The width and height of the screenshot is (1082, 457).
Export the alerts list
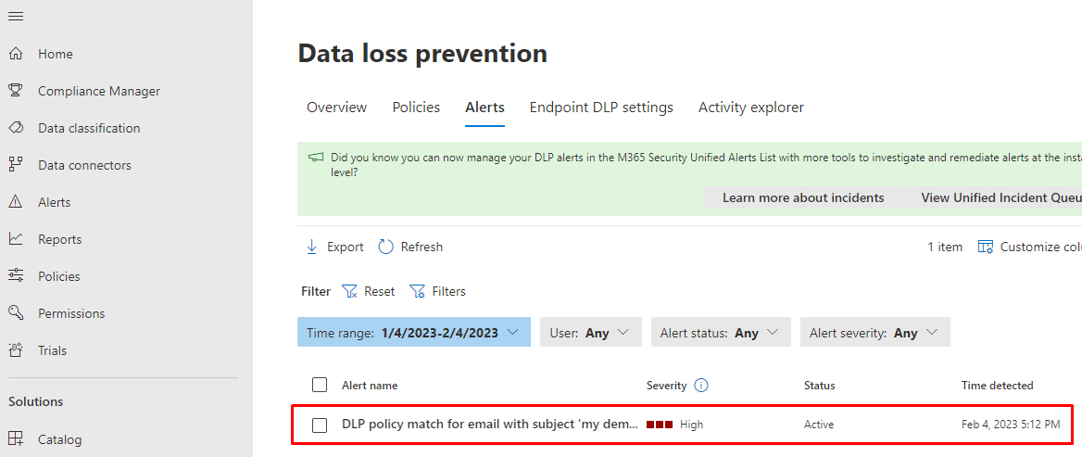(x=335, y=247)
